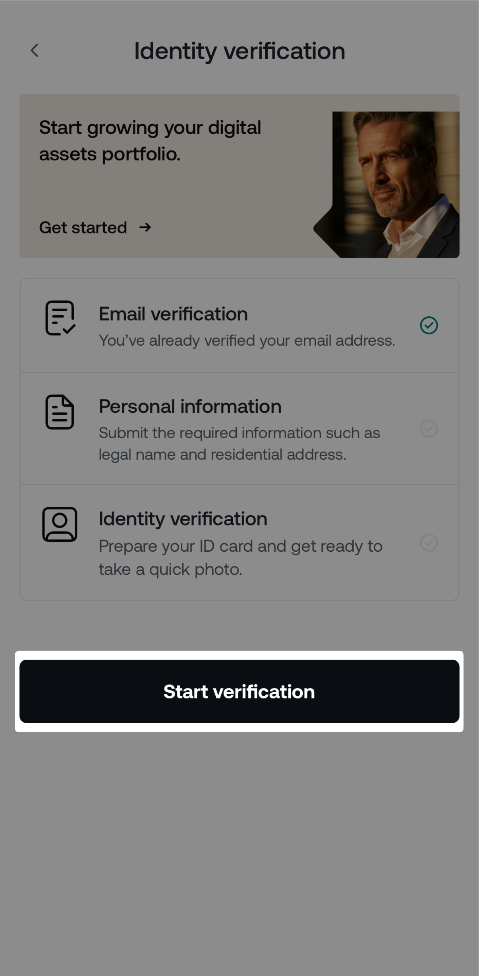
Task: Toggle the Personal information status checkmark
Action: 429,429
